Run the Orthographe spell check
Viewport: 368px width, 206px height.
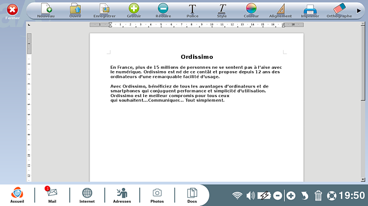[339, 11]
